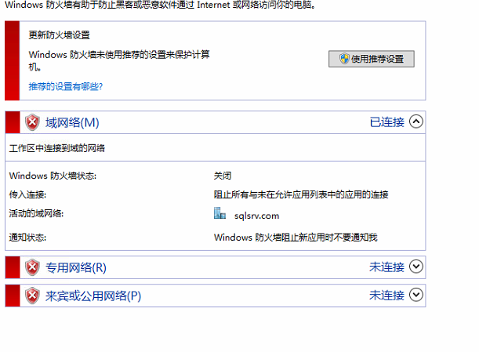Click the 工作区中连接到域的网络 description
479x352 pixels.
coord(57,148)
